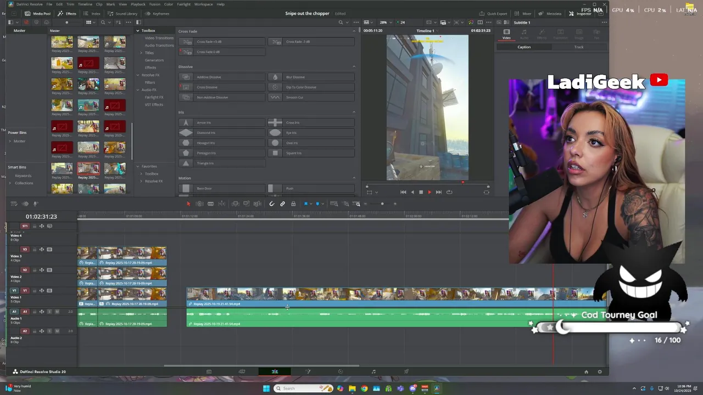Open the Index panel
The width and height of the screenshot is (703, 395).
(92, 13)
